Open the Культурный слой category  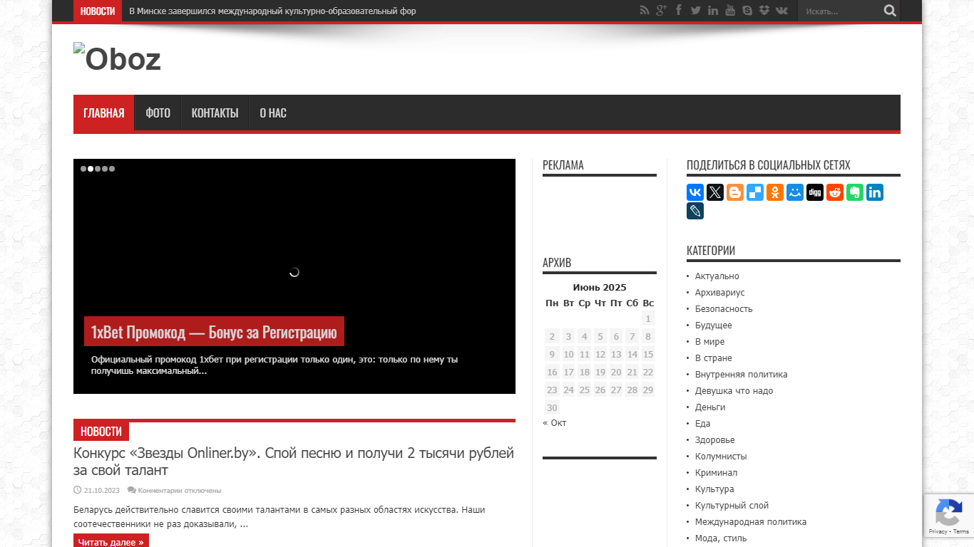coord(732,506)
